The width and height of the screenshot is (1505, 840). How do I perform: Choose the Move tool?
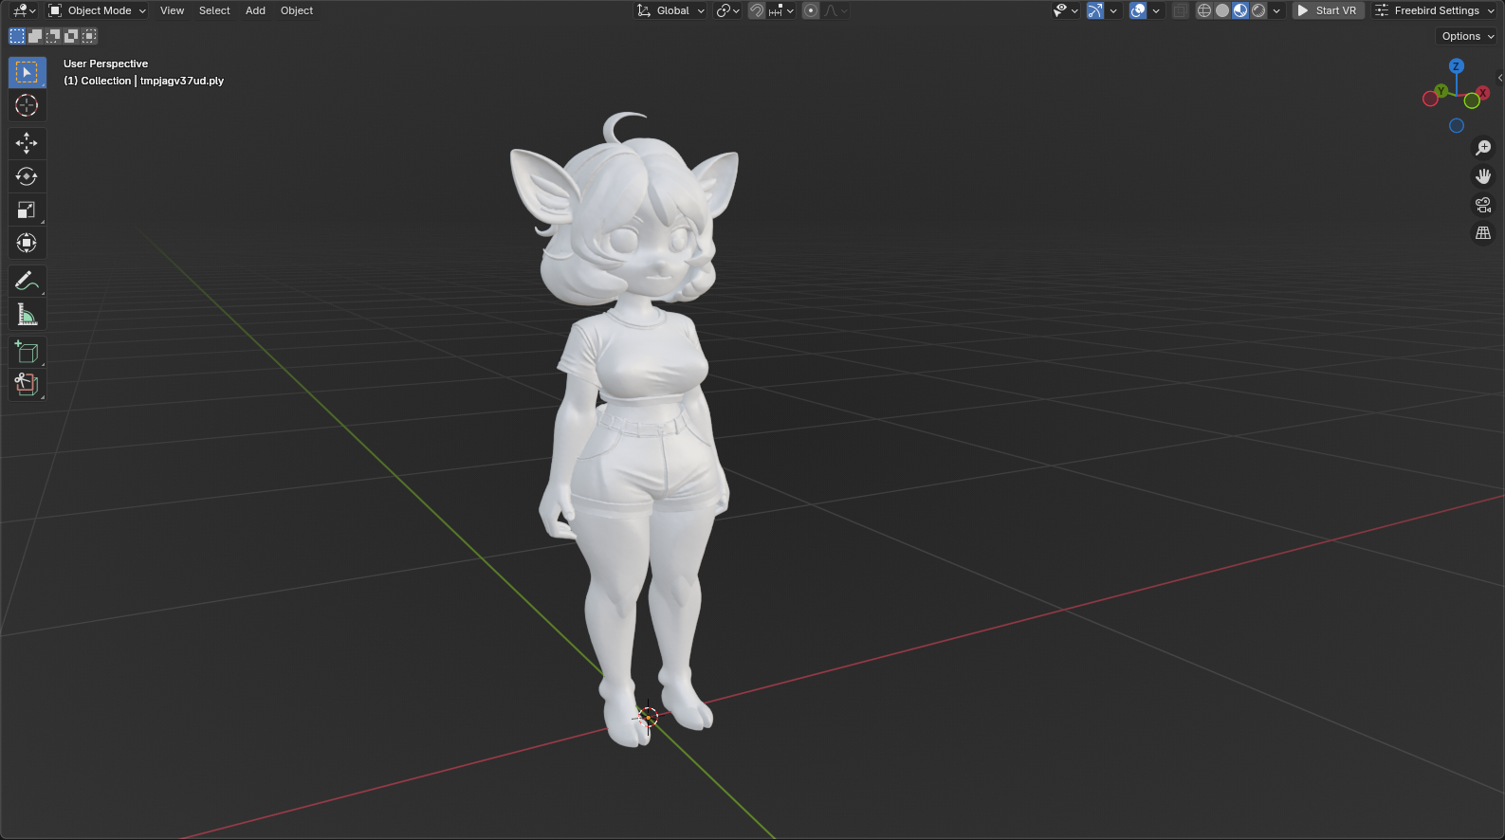[27, 143]
